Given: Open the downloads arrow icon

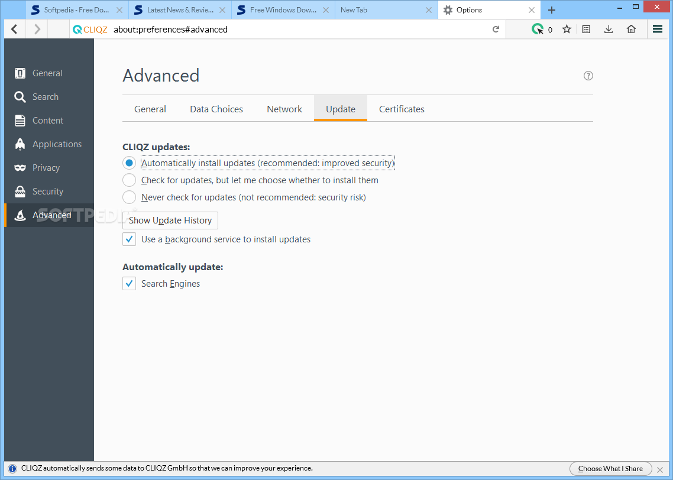Looking at the screenshot, I should (608, 29).
